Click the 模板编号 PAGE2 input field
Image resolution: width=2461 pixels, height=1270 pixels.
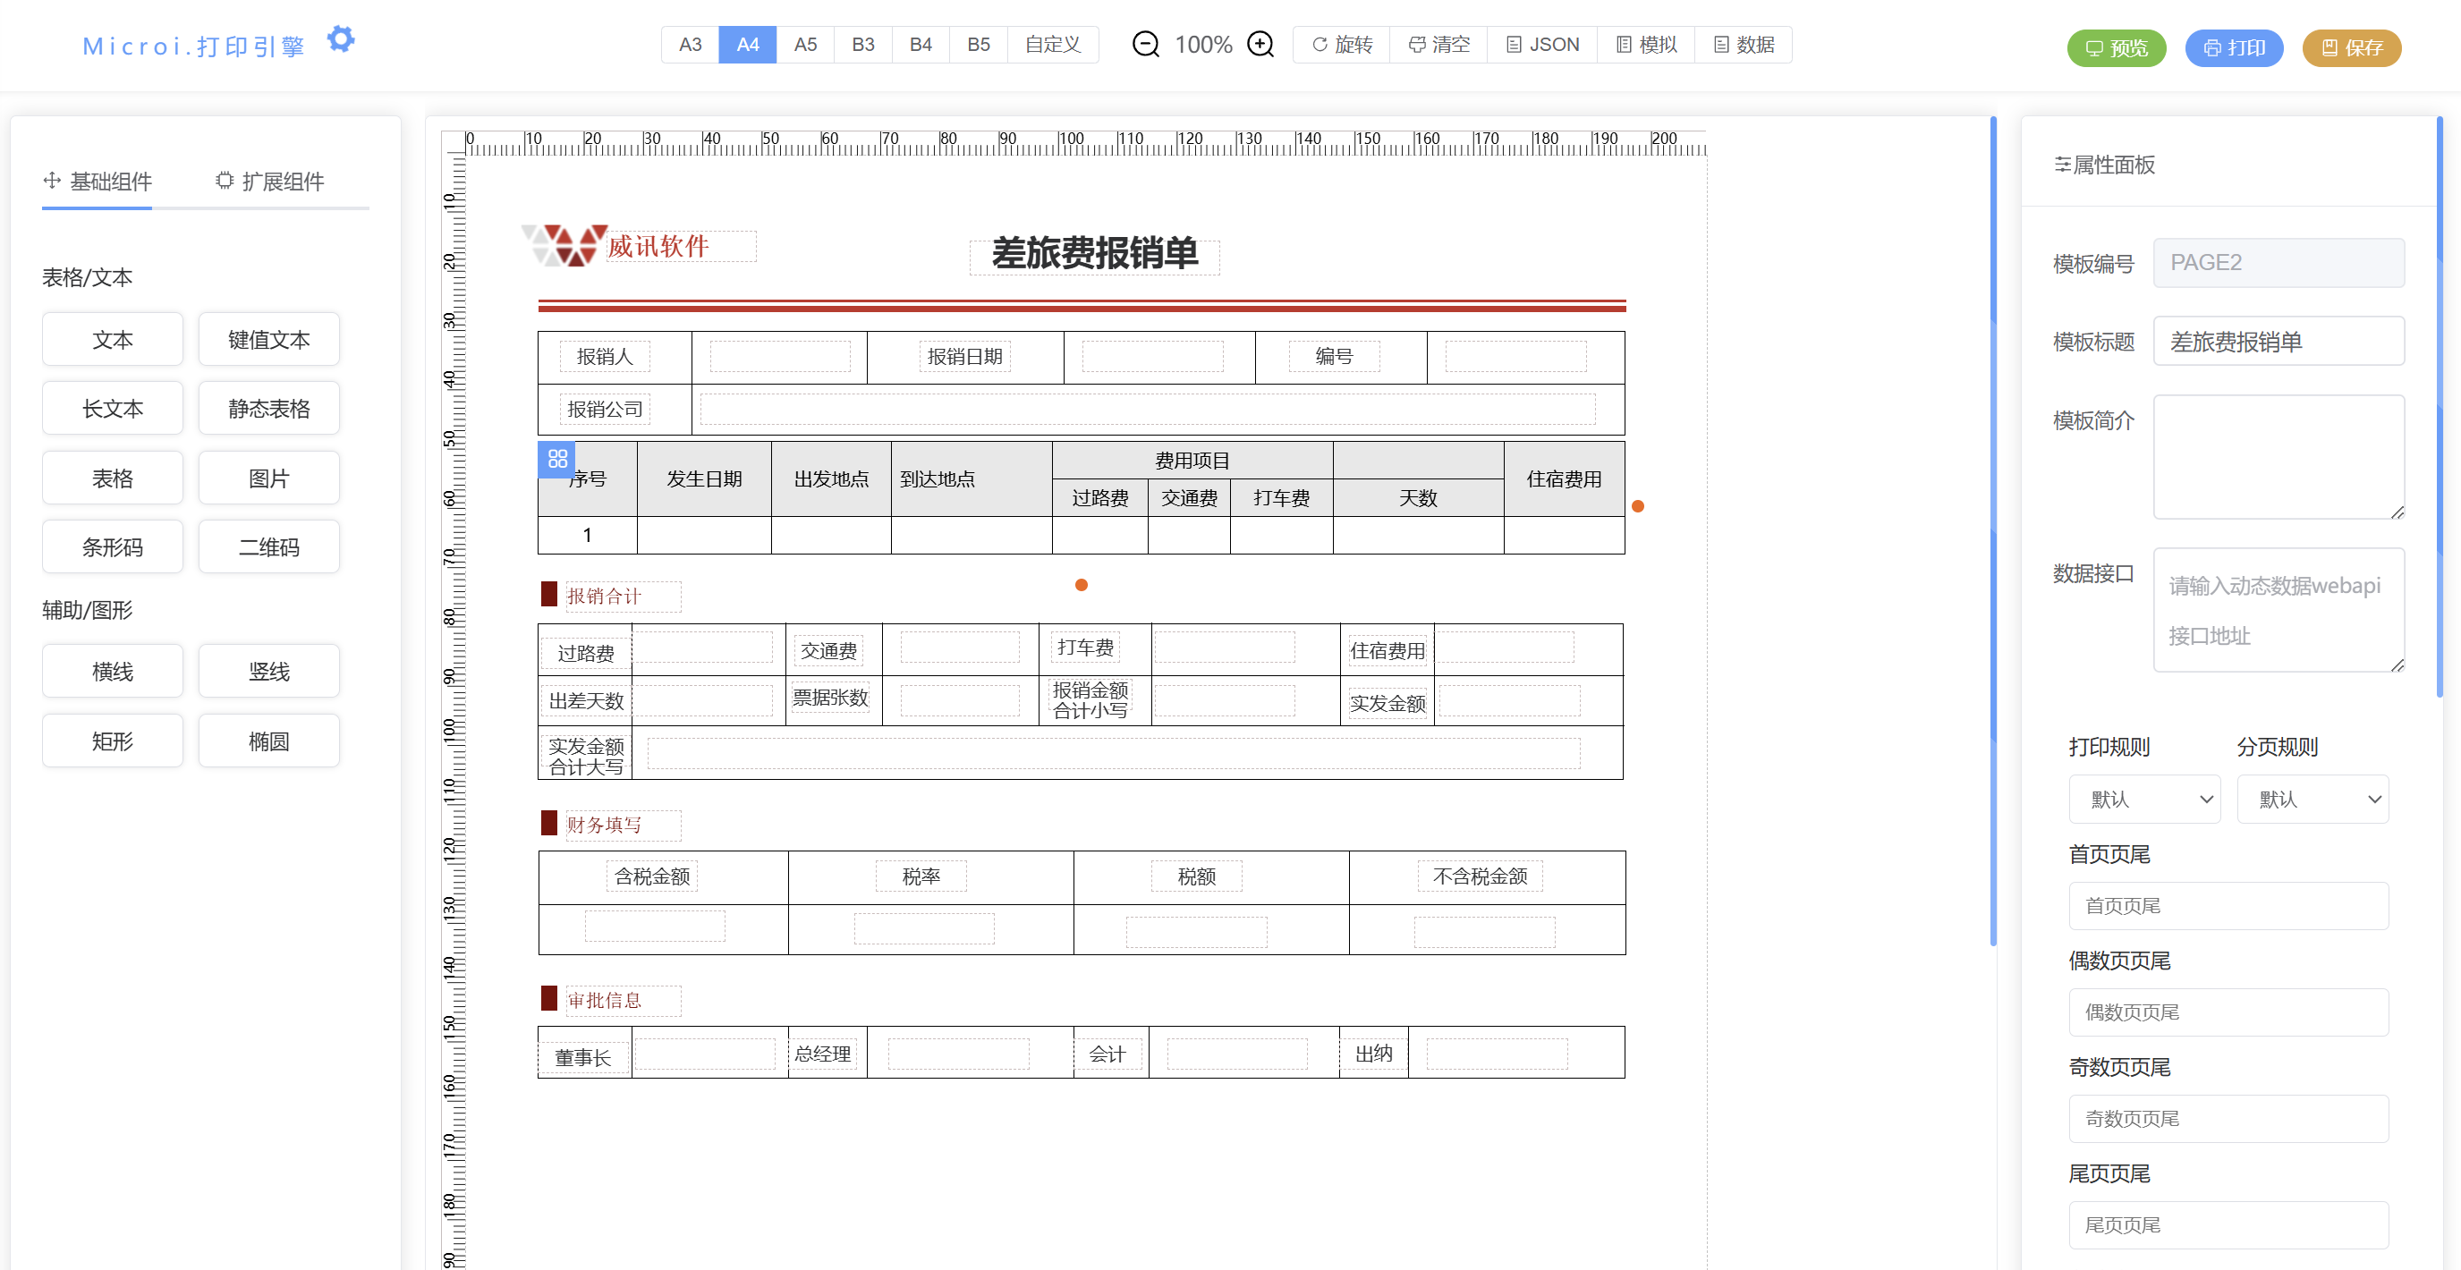click(x=2279, y=262)
